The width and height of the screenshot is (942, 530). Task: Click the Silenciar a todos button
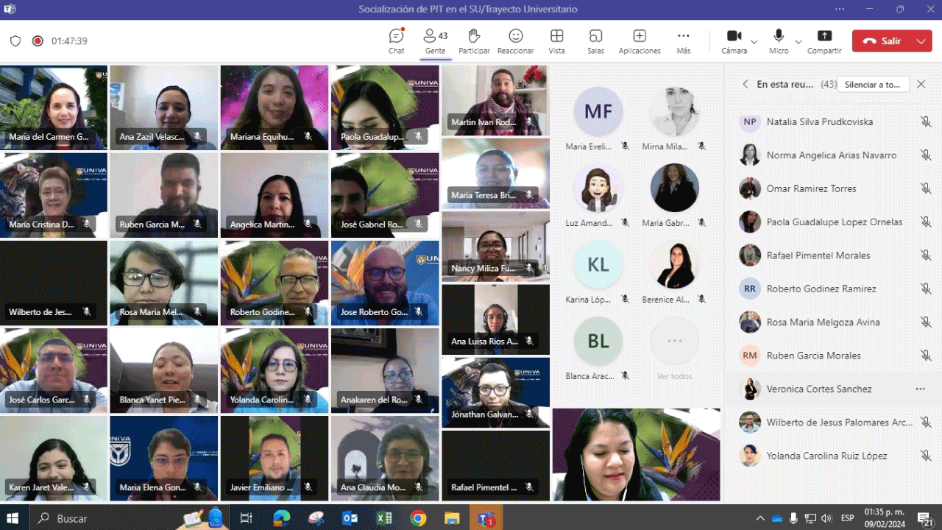pos(873,85)
